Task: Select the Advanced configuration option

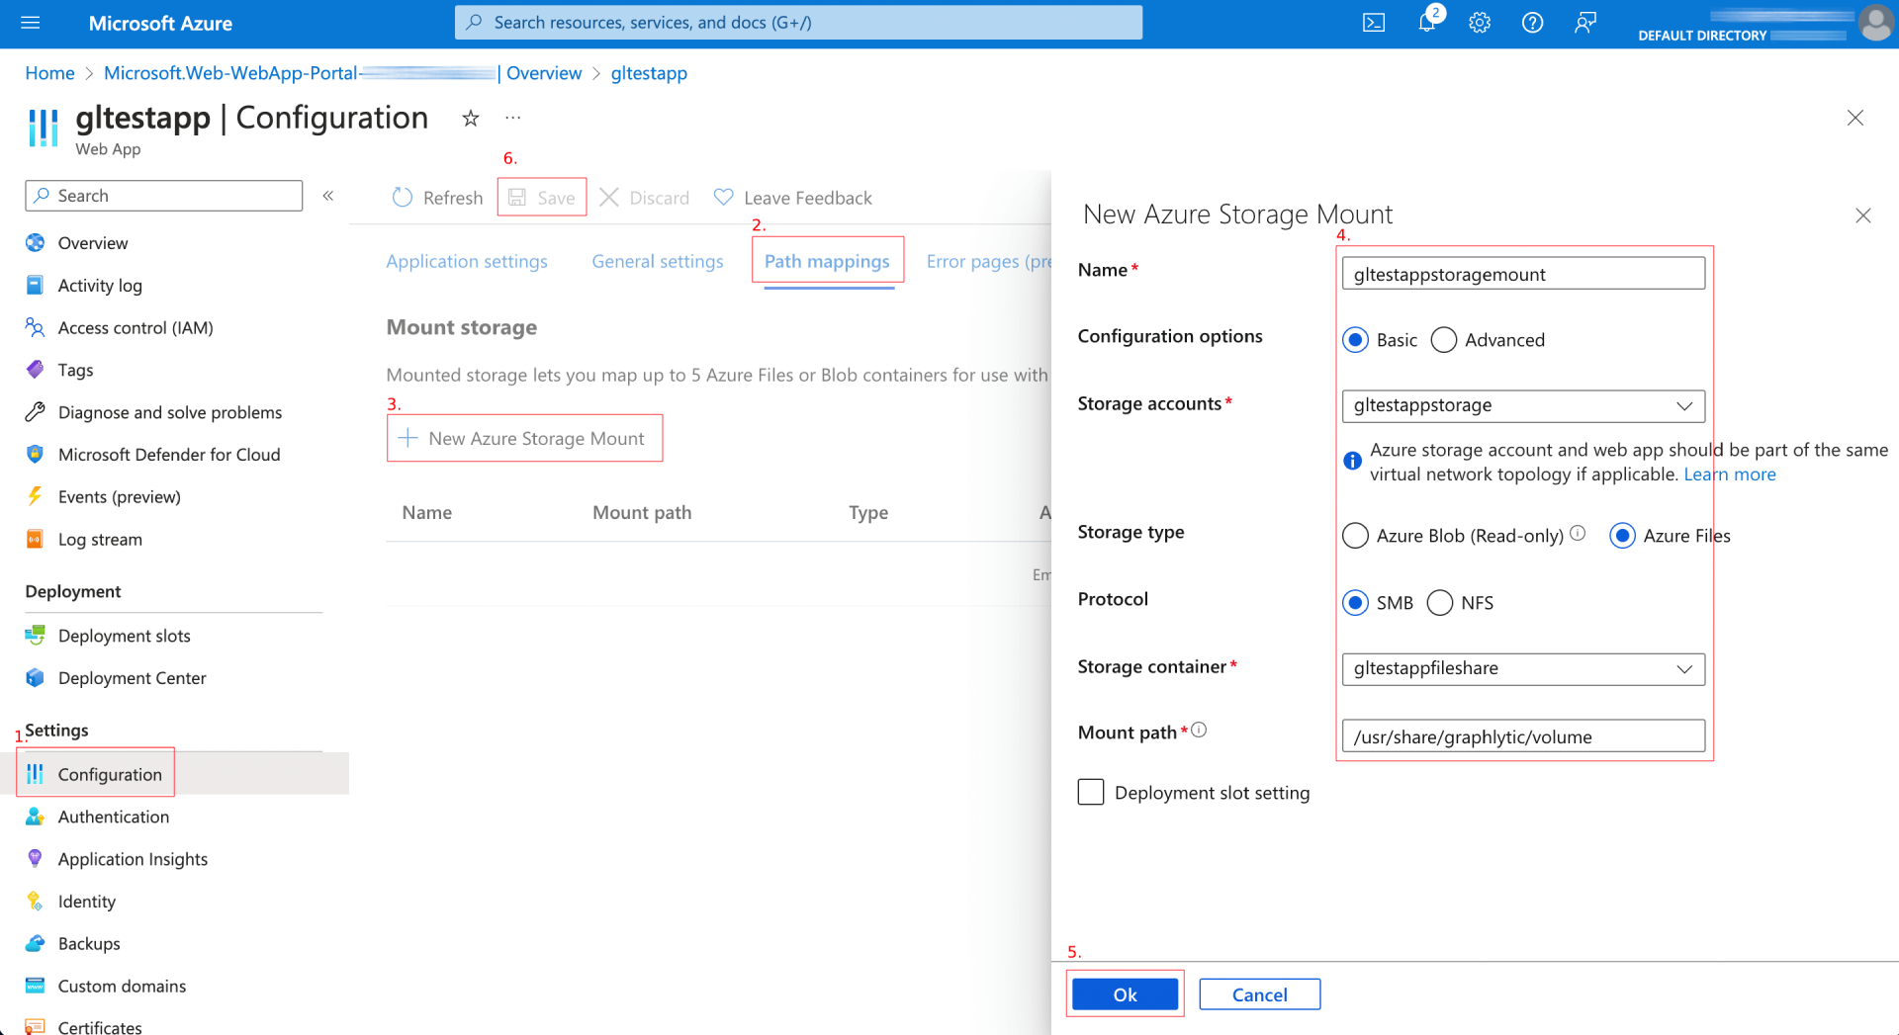Action: [x=1444, y=340]
